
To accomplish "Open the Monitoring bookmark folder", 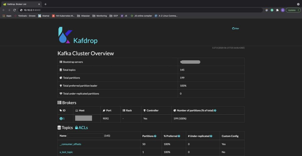I will [x=100, y=16].
